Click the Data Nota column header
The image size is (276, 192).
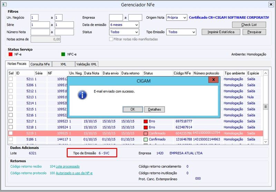coord(92,73)
